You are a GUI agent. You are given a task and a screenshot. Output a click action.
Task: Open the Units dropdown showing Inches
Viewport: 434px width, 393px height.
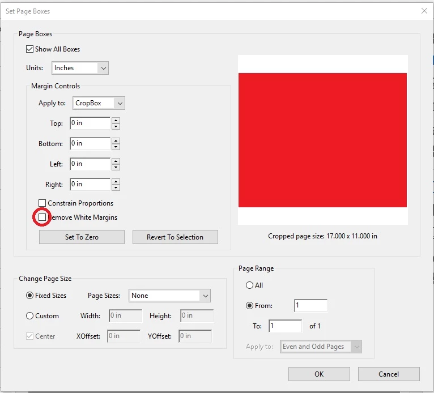80,68
